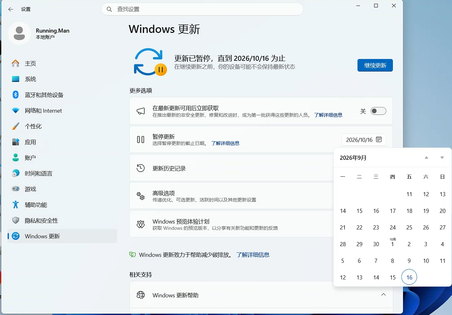Open 网络和 Internet settings page

pyautogui.click(x=62, y=111)
